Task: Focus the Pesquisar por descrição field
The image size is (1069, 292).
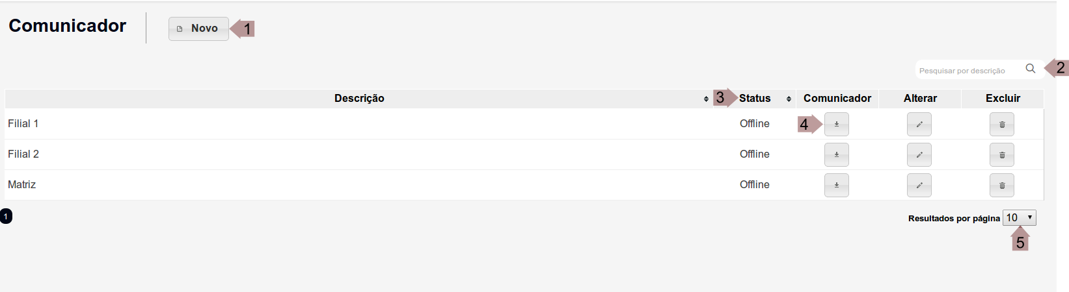Action: [x=966, y=70]
